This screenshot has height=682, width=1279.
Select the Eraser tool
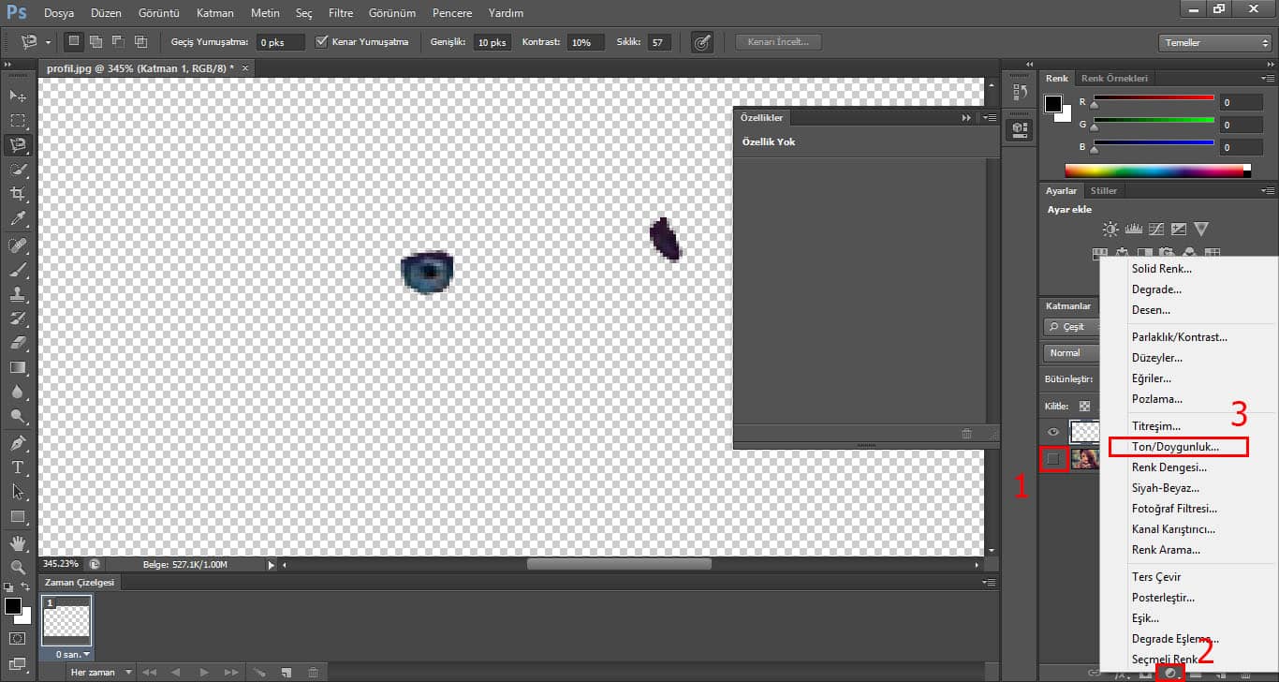click(18, 343)
